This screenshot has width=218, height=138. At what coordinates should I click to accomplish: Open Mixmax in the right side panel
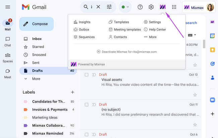[x=212, y=22]
